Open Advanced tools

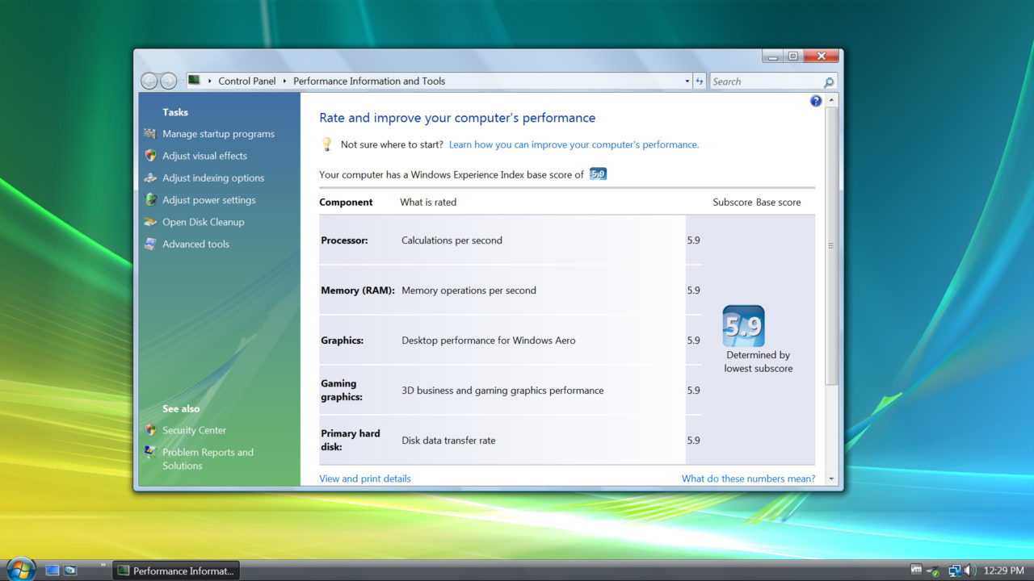195,244
